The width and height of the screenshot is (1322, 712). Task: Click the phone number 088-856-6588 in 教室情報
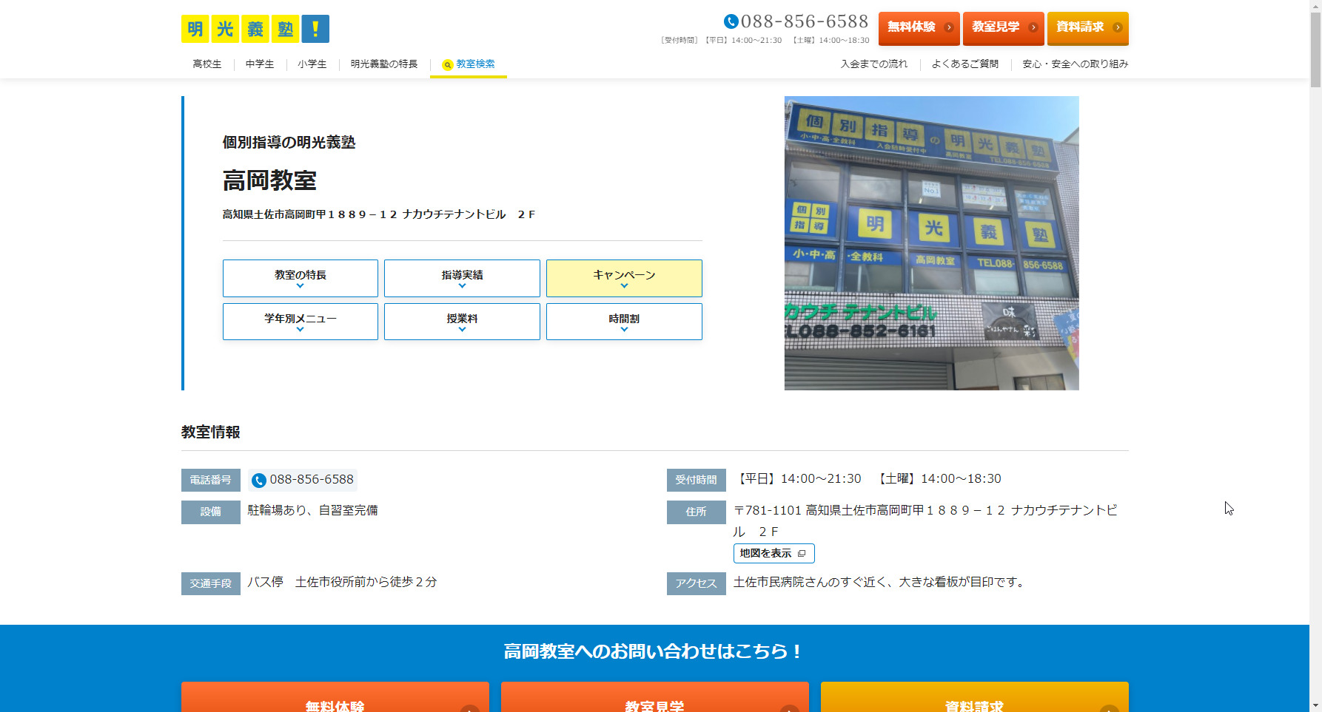tap(312, 480)
